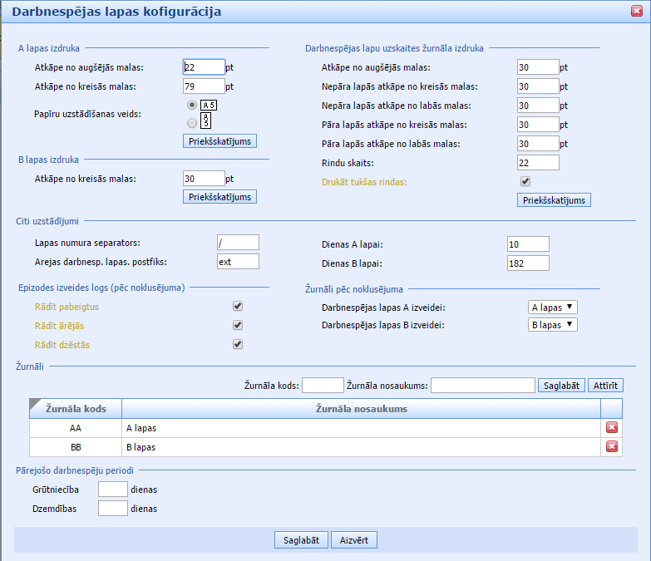Screen dimensions: 651x561
Task: Close the configuration dialog with X
Action: tap(638, 12)
